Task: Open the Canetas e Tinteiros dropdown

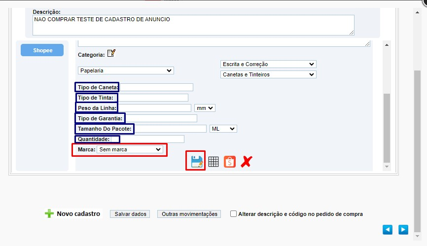Action: pos(268,74)
